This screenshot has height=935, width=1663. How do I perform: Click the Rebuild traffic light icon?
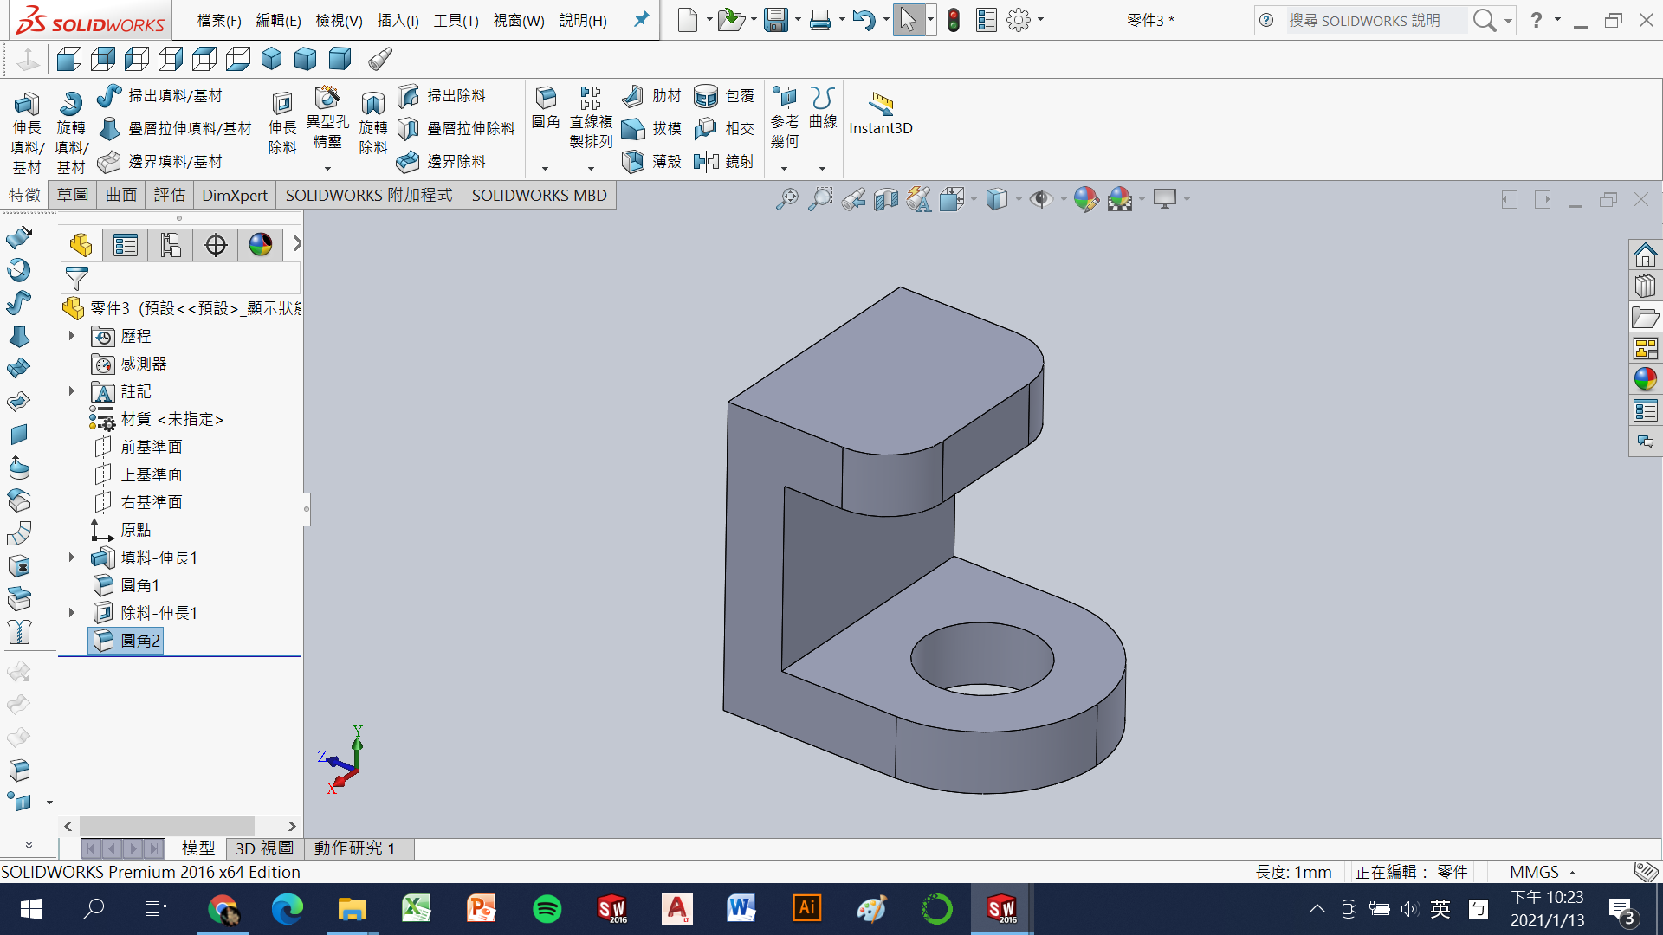click(954, 20)
